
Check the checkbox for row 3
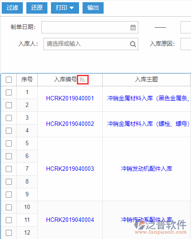click(x=9, y=118)
